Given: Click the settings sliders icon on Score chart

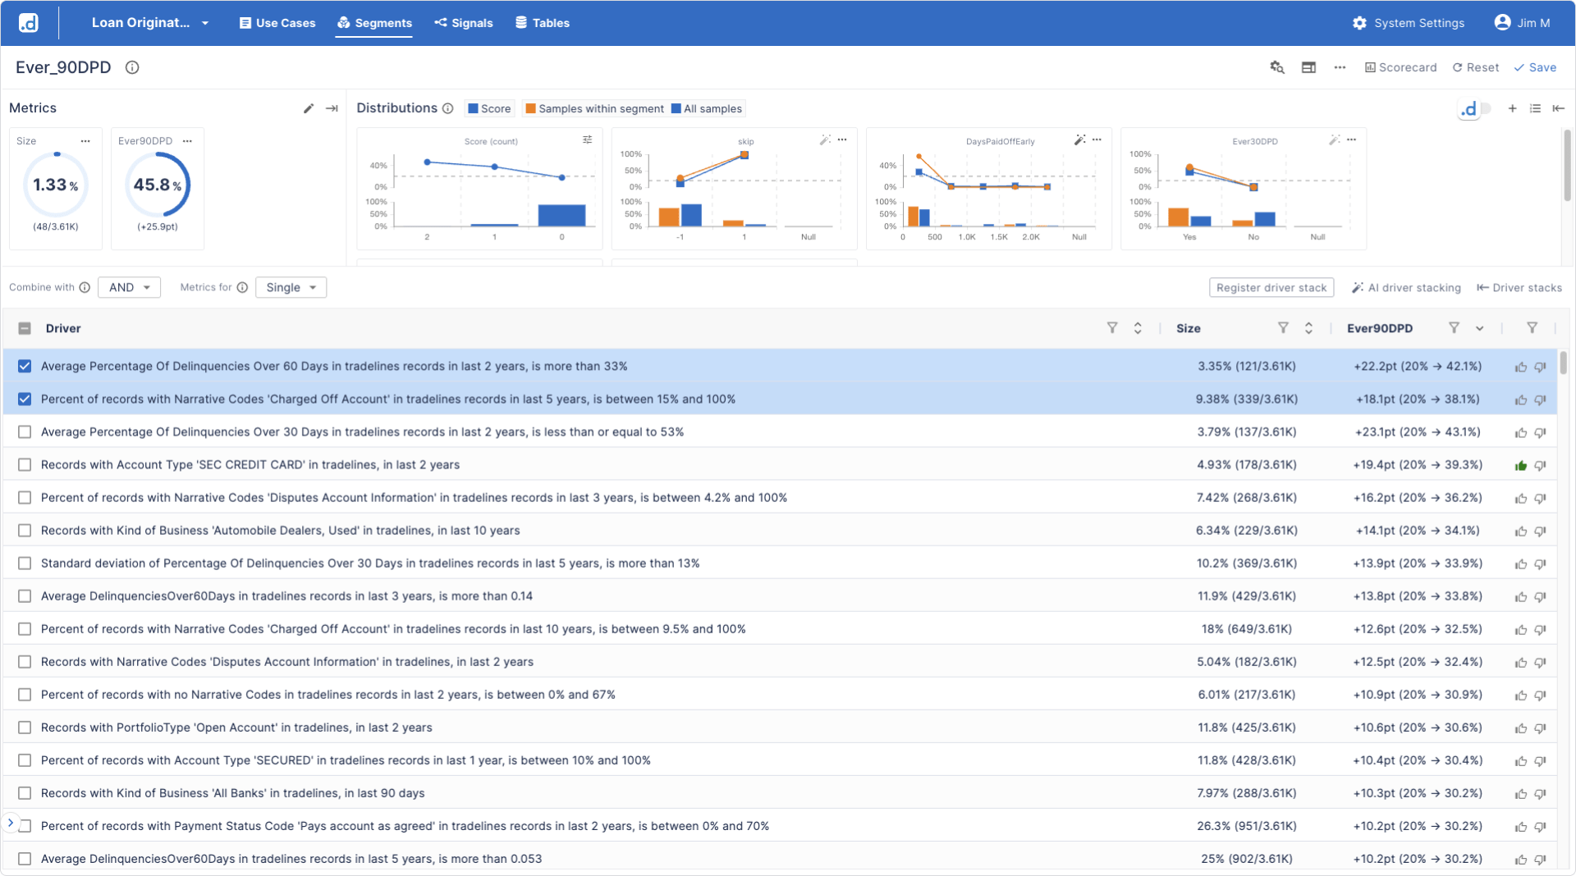Looking at the screenshot, I should [588, 140].
